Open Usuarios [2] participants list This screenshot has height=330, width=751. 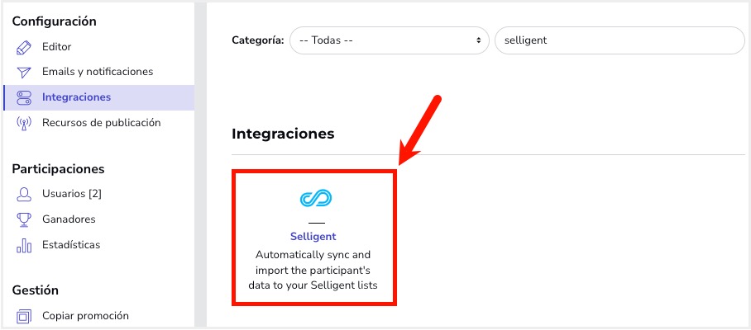point(71,194)
